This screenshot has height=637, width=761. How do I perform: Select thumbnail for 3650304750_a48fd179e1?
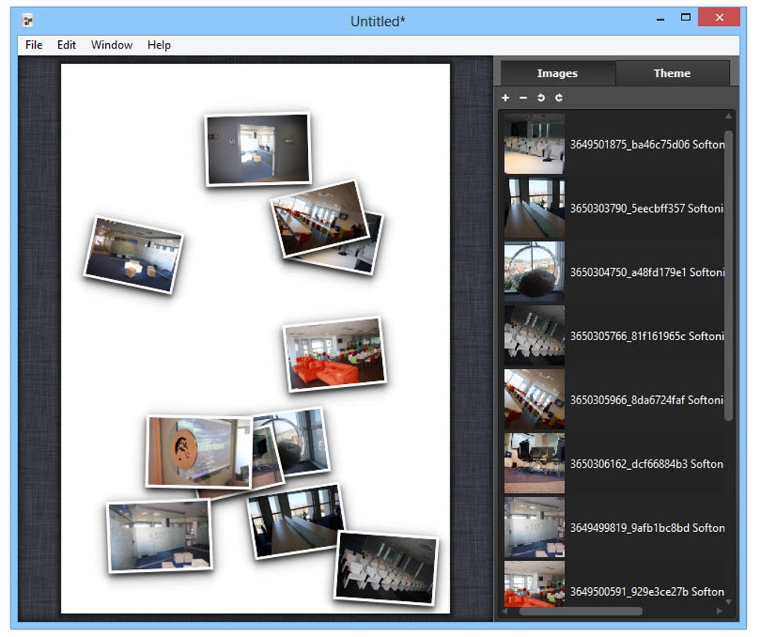click(x=534, y=272)
